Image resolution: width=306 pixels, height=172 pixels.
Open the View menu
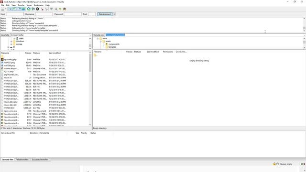tap(14, 5)
